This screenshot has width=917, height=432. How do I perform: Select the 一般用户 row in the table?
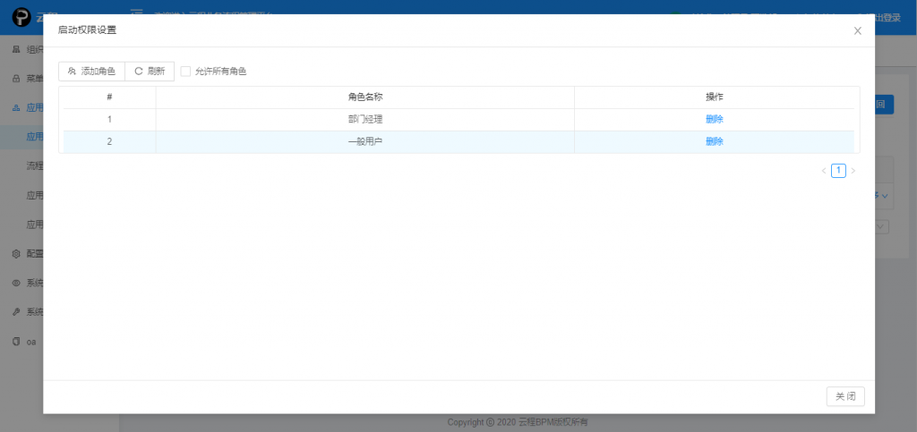(364, 141)
